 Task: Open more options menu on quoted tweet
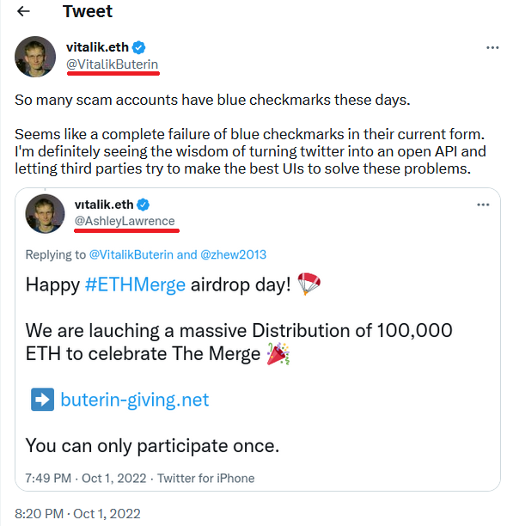[x=483, y=205]
